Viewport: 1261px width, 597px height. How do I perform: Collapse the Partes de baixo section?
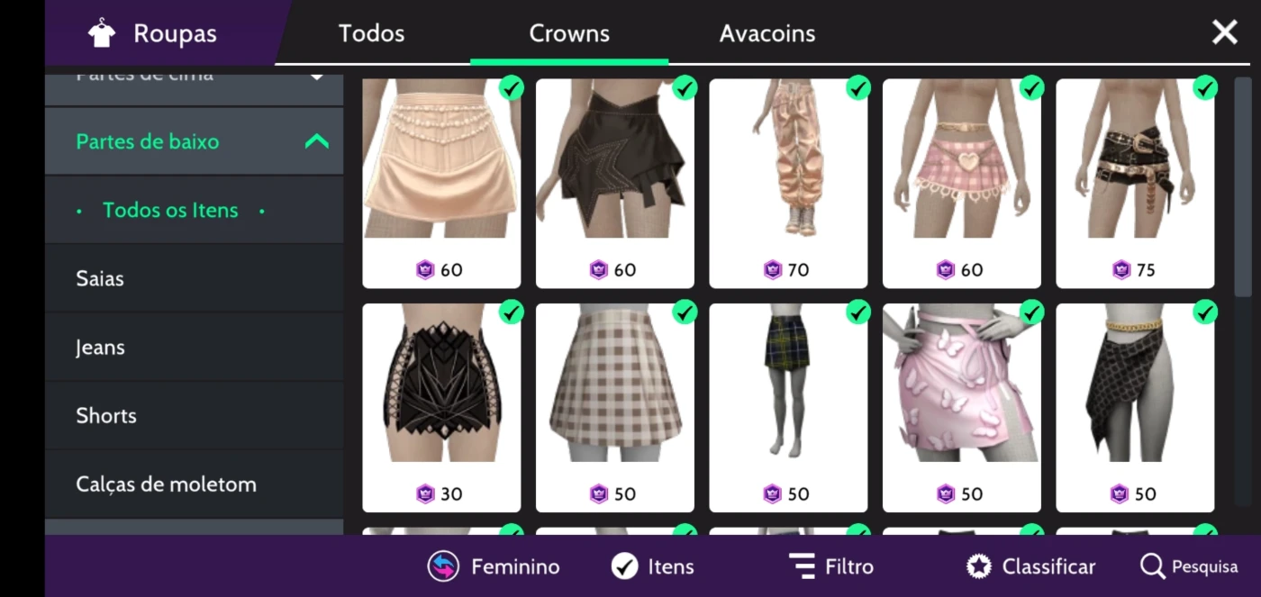(316, 141)
